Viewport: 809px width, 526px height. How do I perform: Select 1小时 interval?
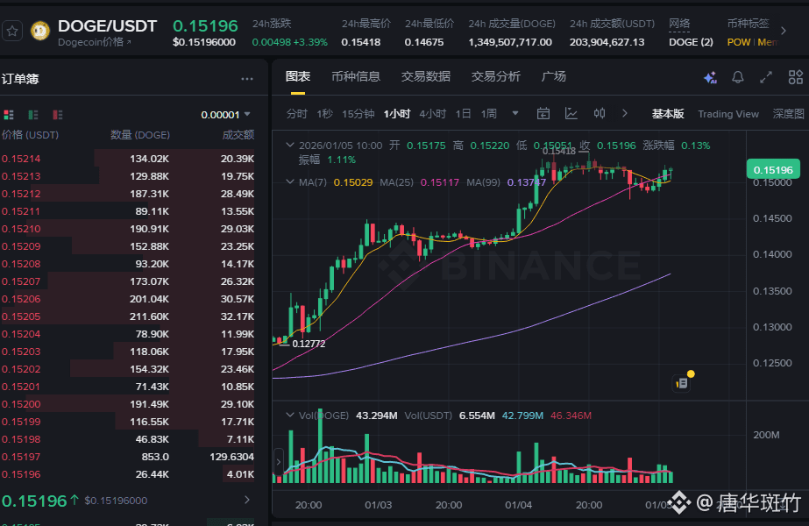(x=397, y=114)
